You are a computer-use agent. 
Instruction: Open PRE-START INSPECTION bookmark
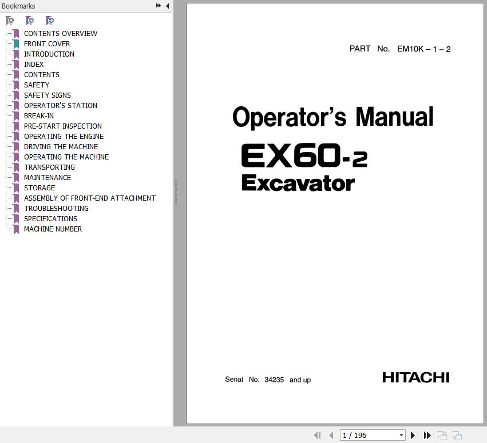coord(63,126)
